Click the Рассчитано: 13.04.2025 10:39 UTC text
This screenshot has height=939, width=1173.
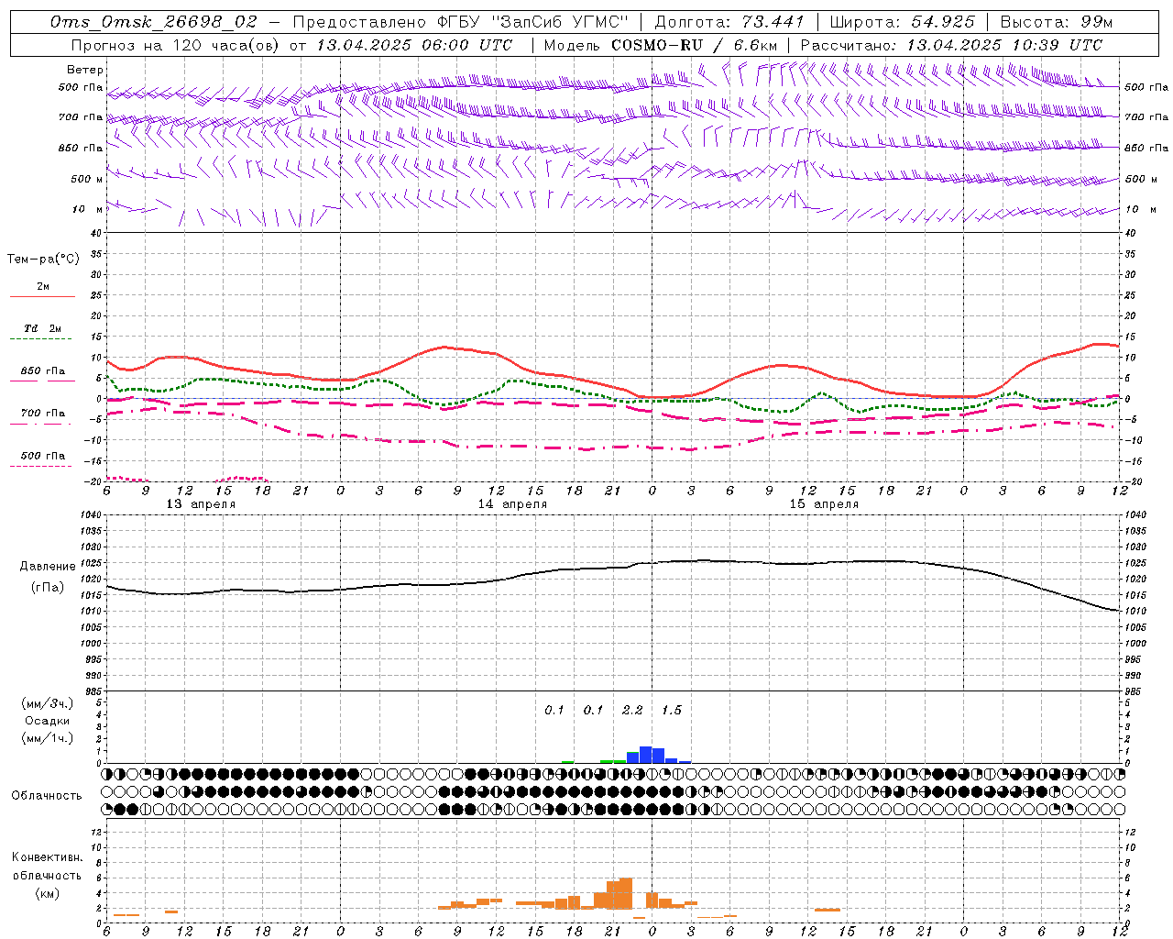click(x=951, y=45)
